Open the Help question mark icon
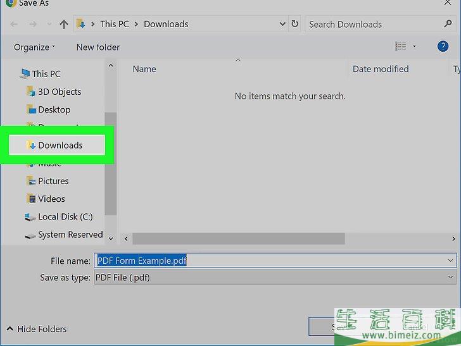 [x=443, y=46]
